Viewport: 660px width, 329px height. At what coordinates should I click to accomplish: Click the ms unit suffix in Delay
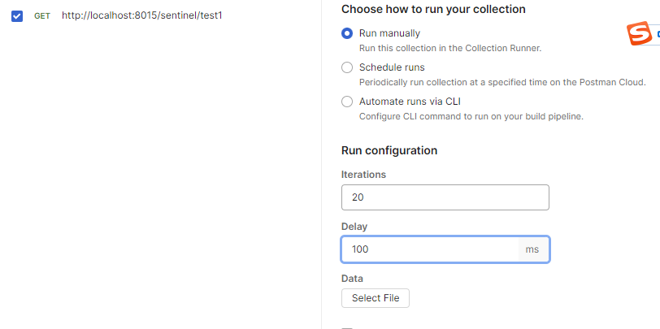[532, 249]
